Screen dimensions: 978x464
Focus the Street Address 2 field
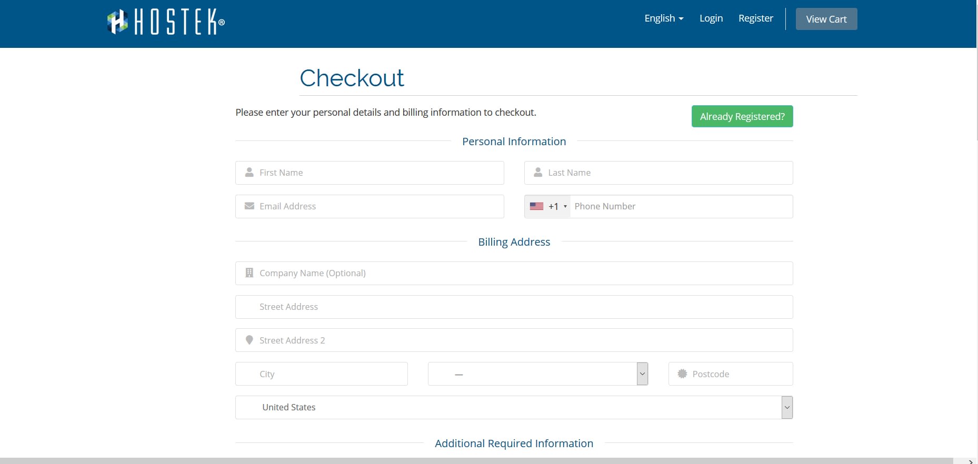[514, 340]
